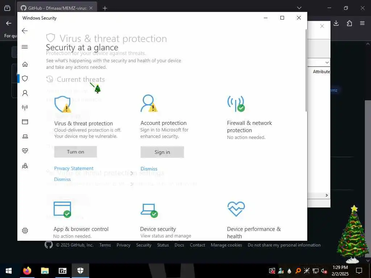The width and height of the screenshot is (371, 278).
Task: Open Account protection from the sidebar person icon
Action: pyautogui.click(x=25, y=93)
